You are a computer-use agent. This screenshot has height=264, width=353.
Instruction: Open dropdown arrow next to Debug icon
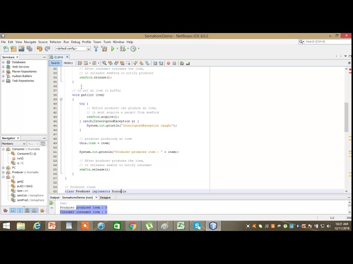click(128, 49)
